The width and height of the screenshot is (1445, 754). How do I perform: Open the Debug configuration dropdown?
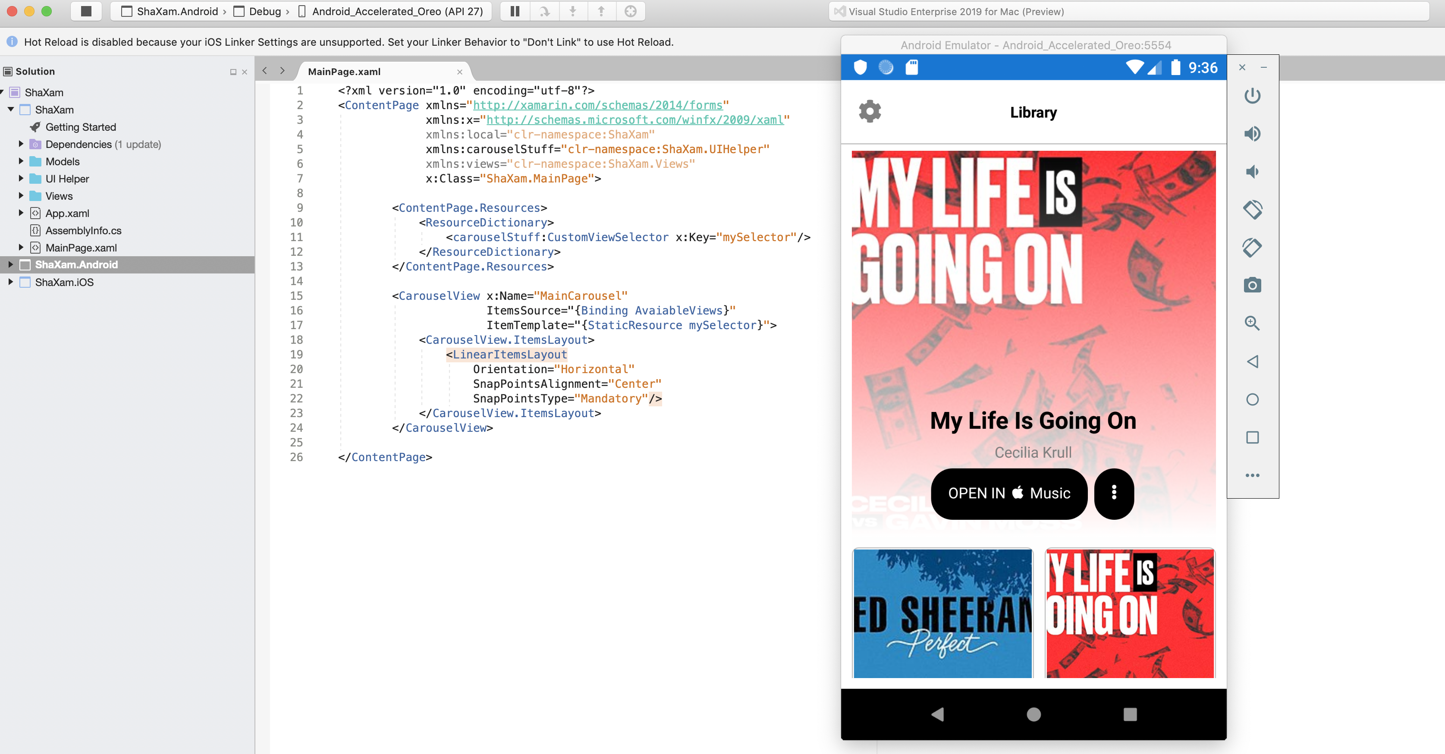tap(264, 11)
